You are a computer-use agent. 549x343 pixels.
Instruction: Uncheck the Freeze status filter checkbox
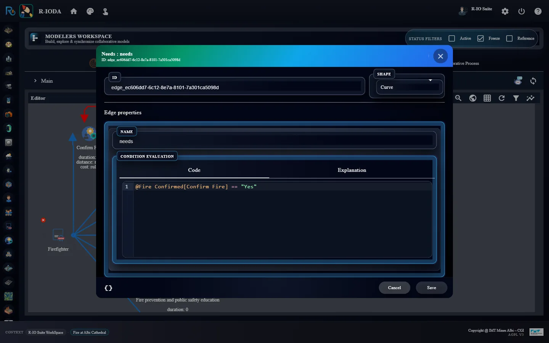(x=480, y=38)
